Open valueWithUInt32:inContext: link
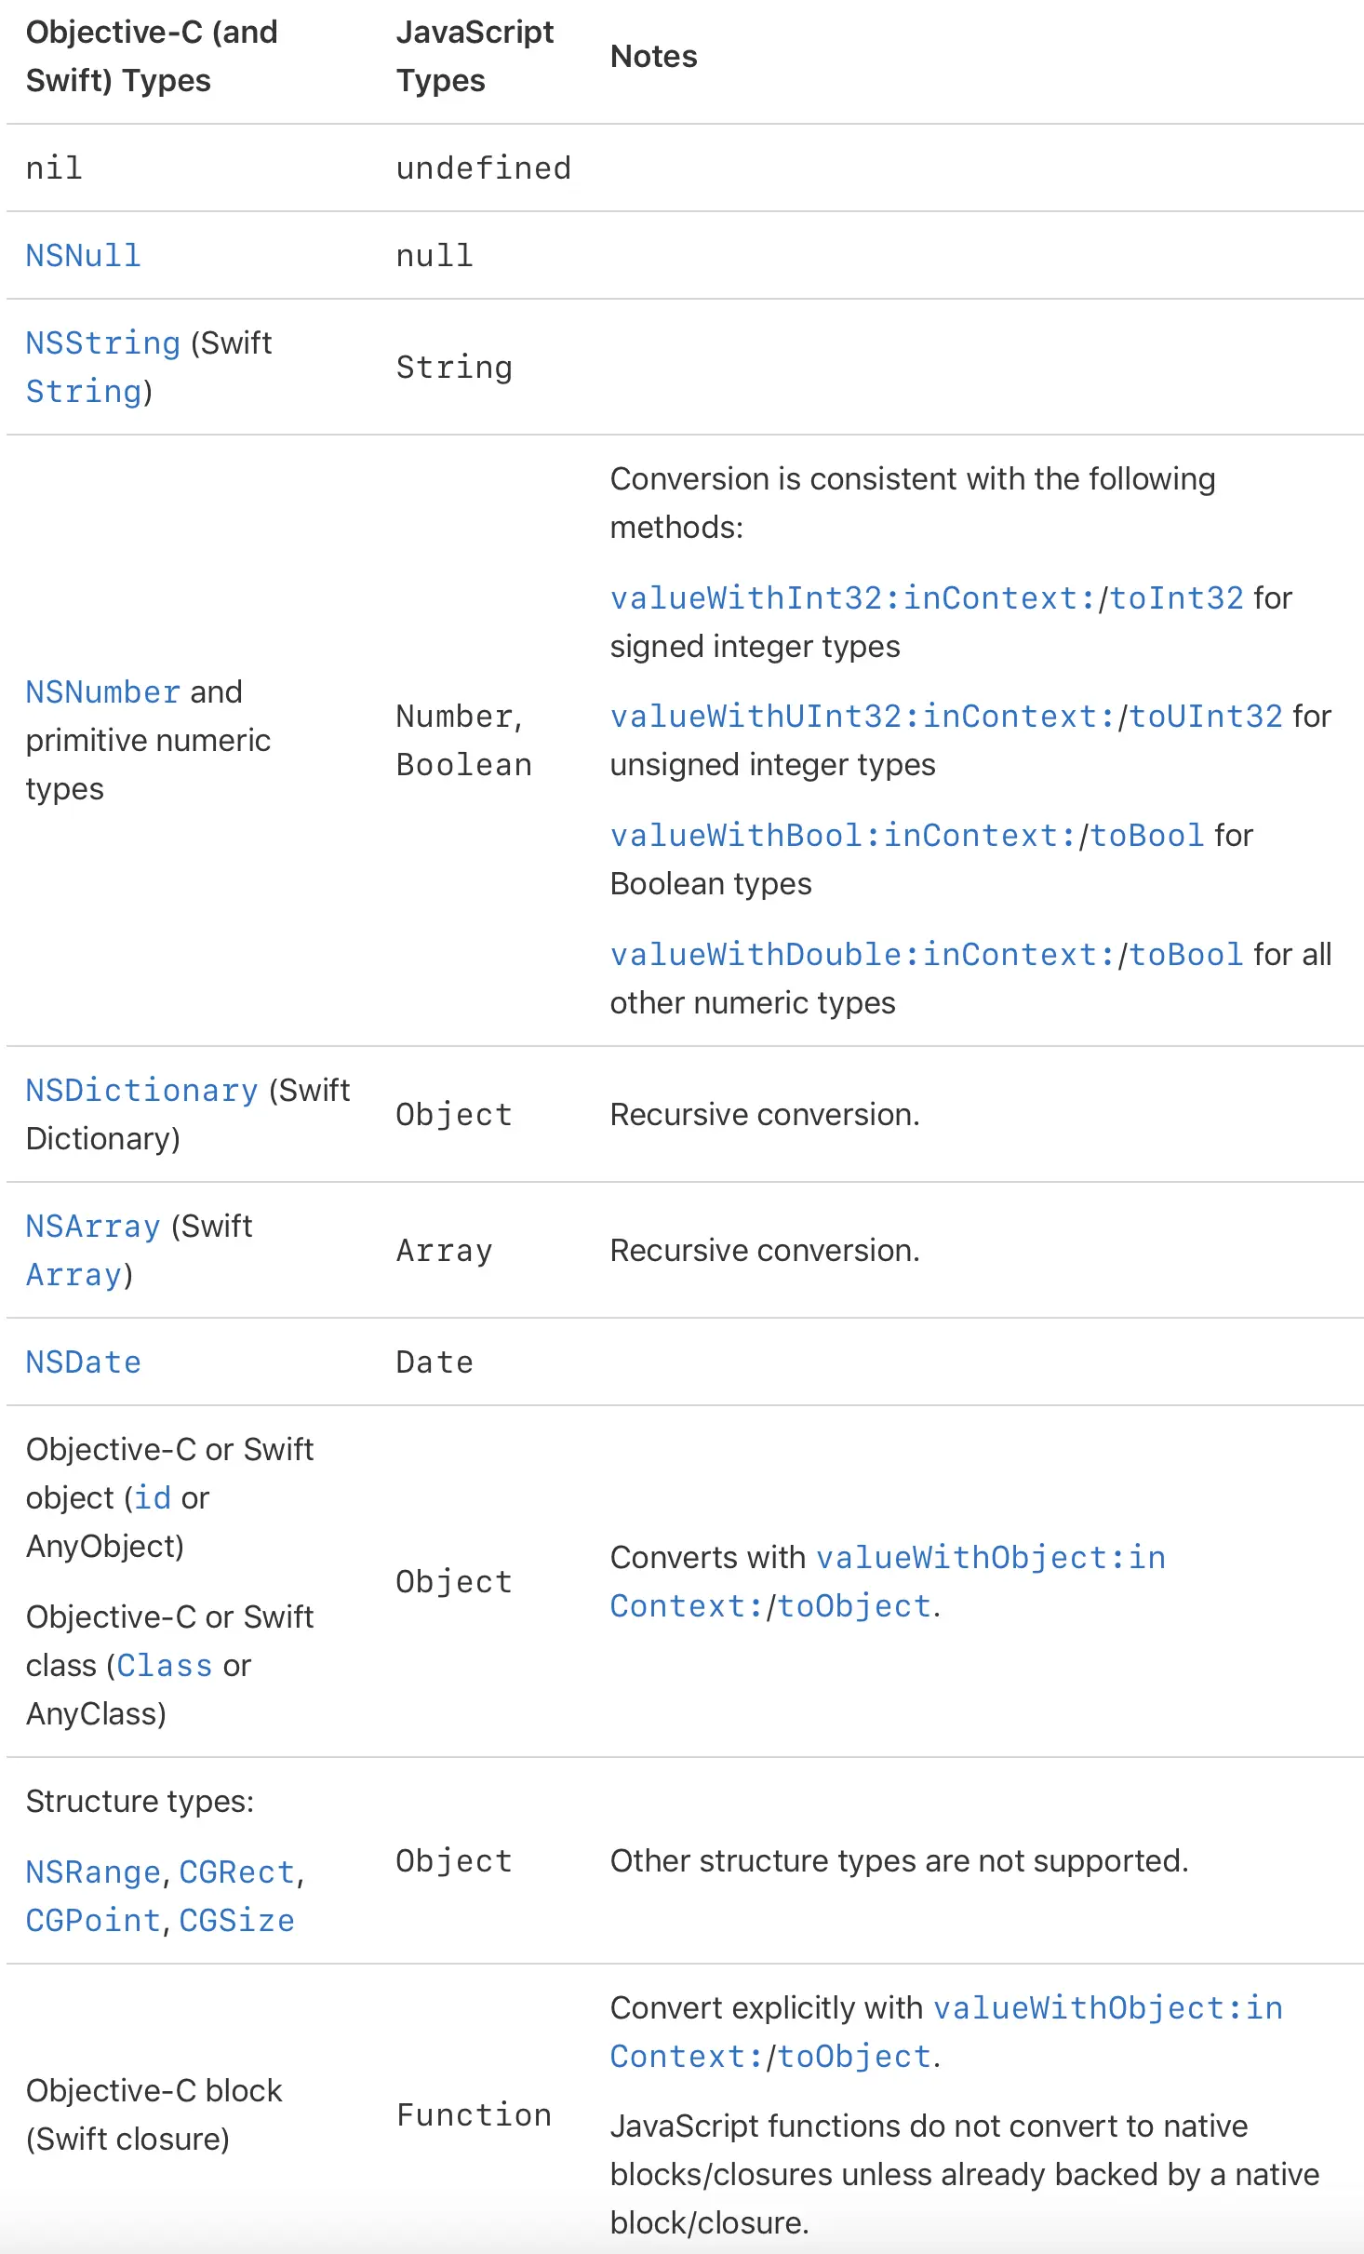The width and height of the screenshot is (1364, 2254). tap(863, 717)
